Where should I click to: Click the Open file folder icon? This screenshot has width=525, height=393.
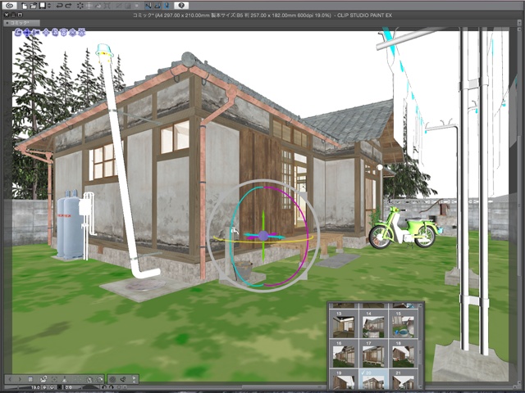pyautogui.click(x=34, y=6)
